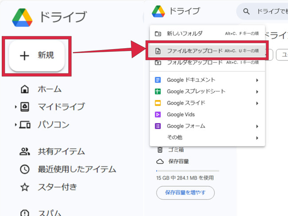Click the storage usage progress bar
This screenshot has width=288, height=216.
pyautogui.click(x=187, y=171)
